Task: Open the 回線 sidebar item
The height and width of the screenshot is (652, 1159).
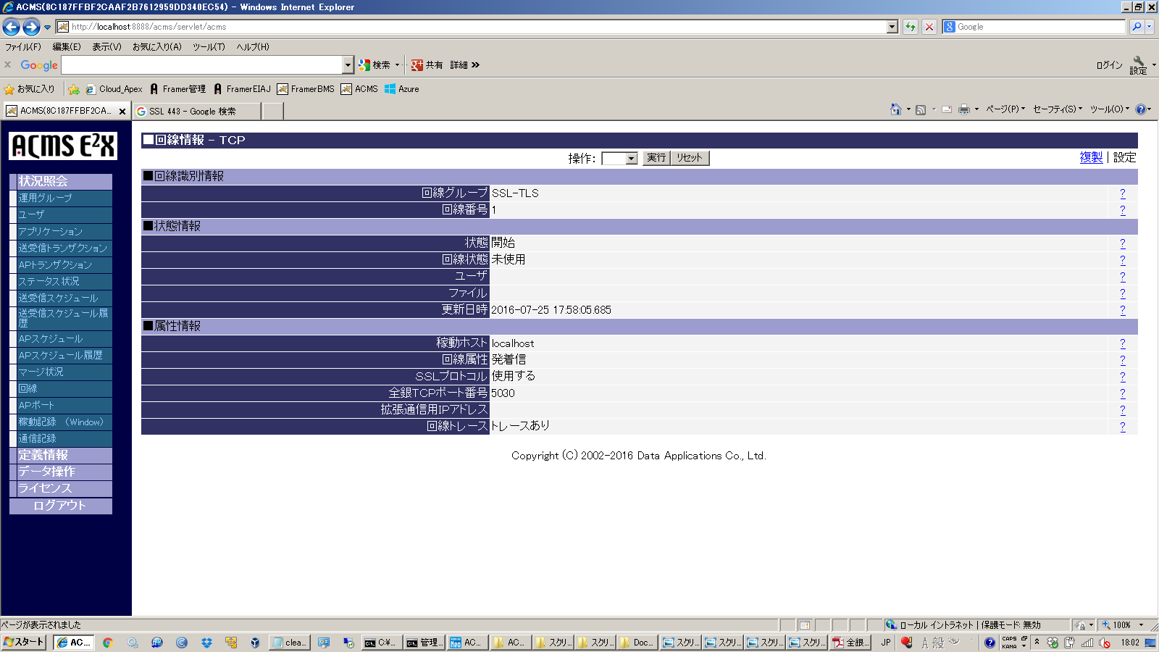Action: click(64, 388)
